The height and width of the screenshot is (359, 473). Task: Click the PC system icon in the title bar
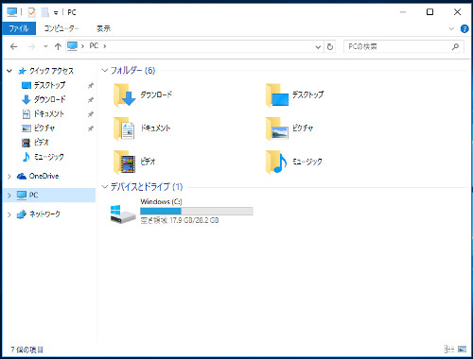(12, 12)
